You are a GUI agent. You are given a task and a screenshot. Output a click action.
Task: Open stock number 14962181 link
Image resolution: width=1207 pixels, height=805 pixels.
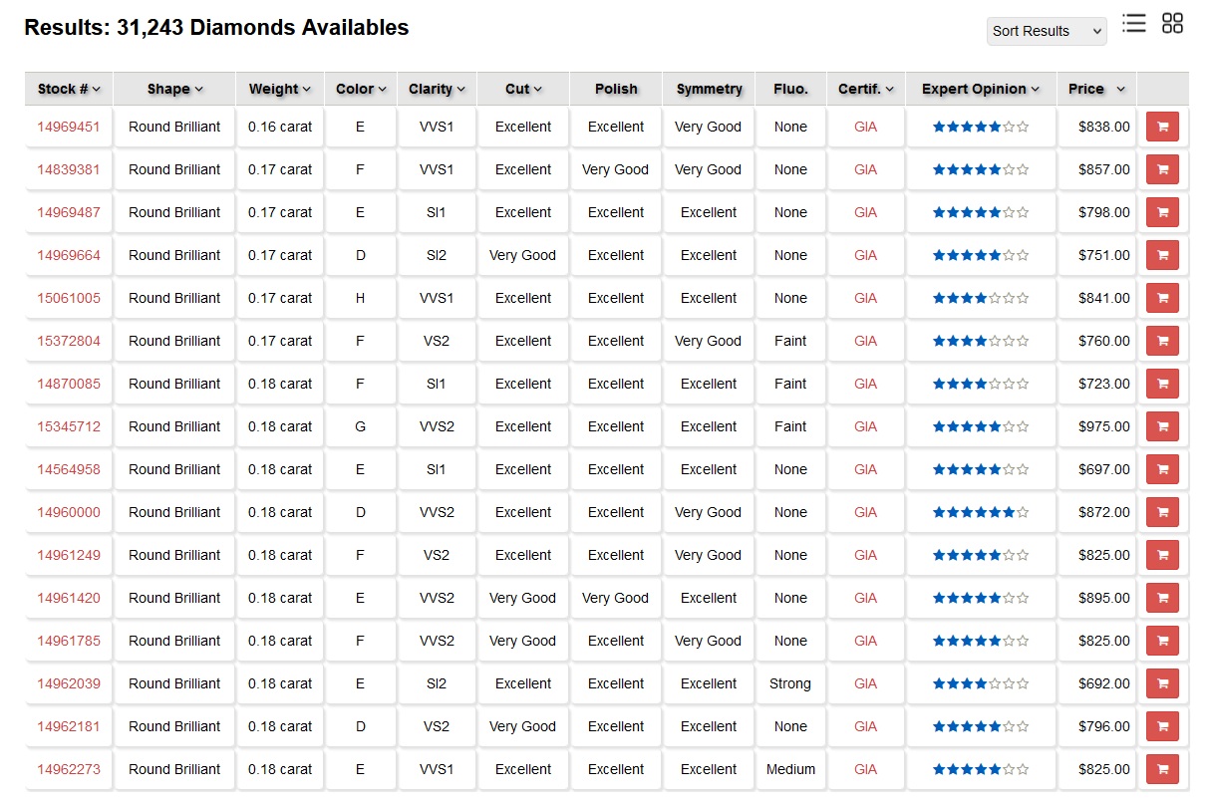[69, 726]
